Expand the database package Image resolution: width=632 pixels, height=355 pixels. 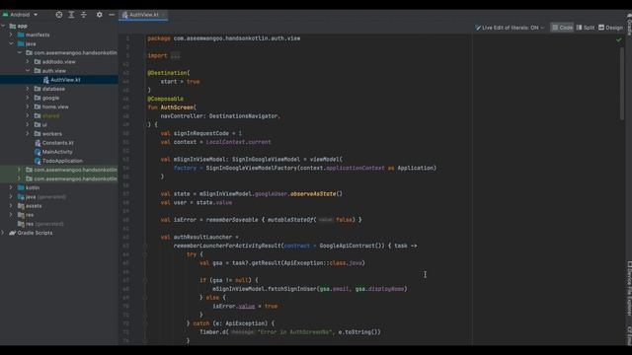click(x=28, y=89)
